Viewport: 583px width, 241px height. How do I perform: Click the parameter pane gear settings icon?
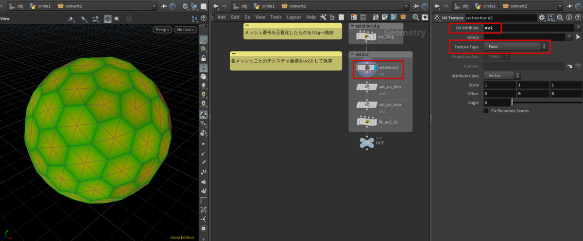[542, 17]
